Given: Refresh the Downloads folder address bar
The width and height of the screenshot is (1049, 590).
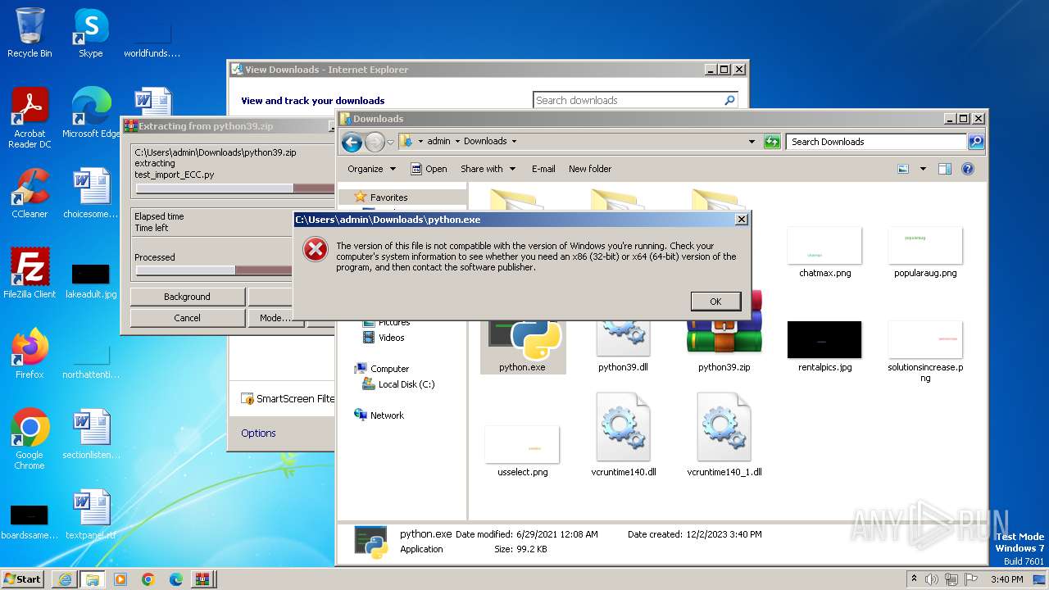Looking at the screenshot, I should (x=771, y=142).
